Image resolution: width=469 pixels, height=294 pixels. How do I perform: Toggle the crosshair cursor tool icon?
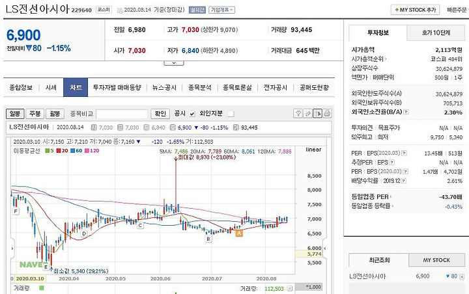click(x=317, y=113)
